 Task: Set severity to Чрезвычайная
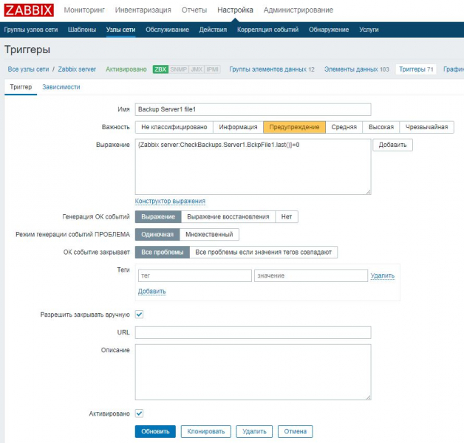coord(427,127)
